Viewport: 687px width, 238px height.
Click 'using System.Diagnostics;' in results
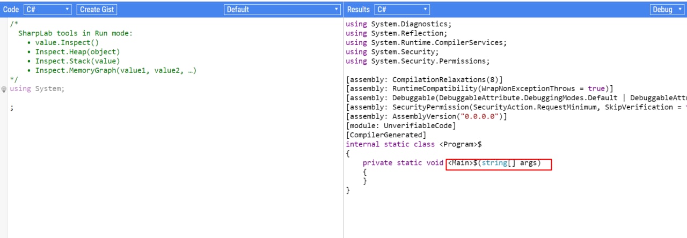pos(399,24)
